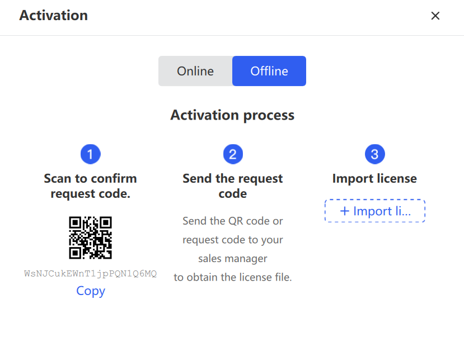The height and width of the screenshot is (342, 464).
Task: Click the 'Import license' step heading
Action: click(374, 179)
